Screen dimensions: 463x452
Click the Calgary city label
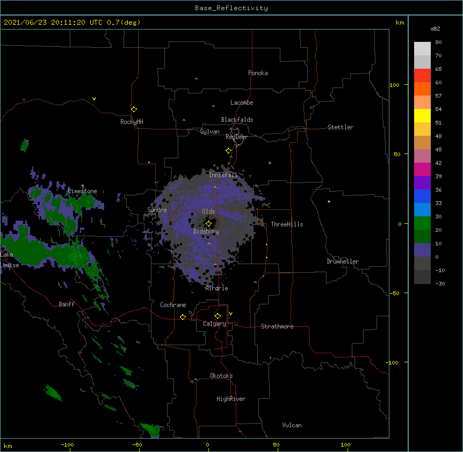pos(215,324)
